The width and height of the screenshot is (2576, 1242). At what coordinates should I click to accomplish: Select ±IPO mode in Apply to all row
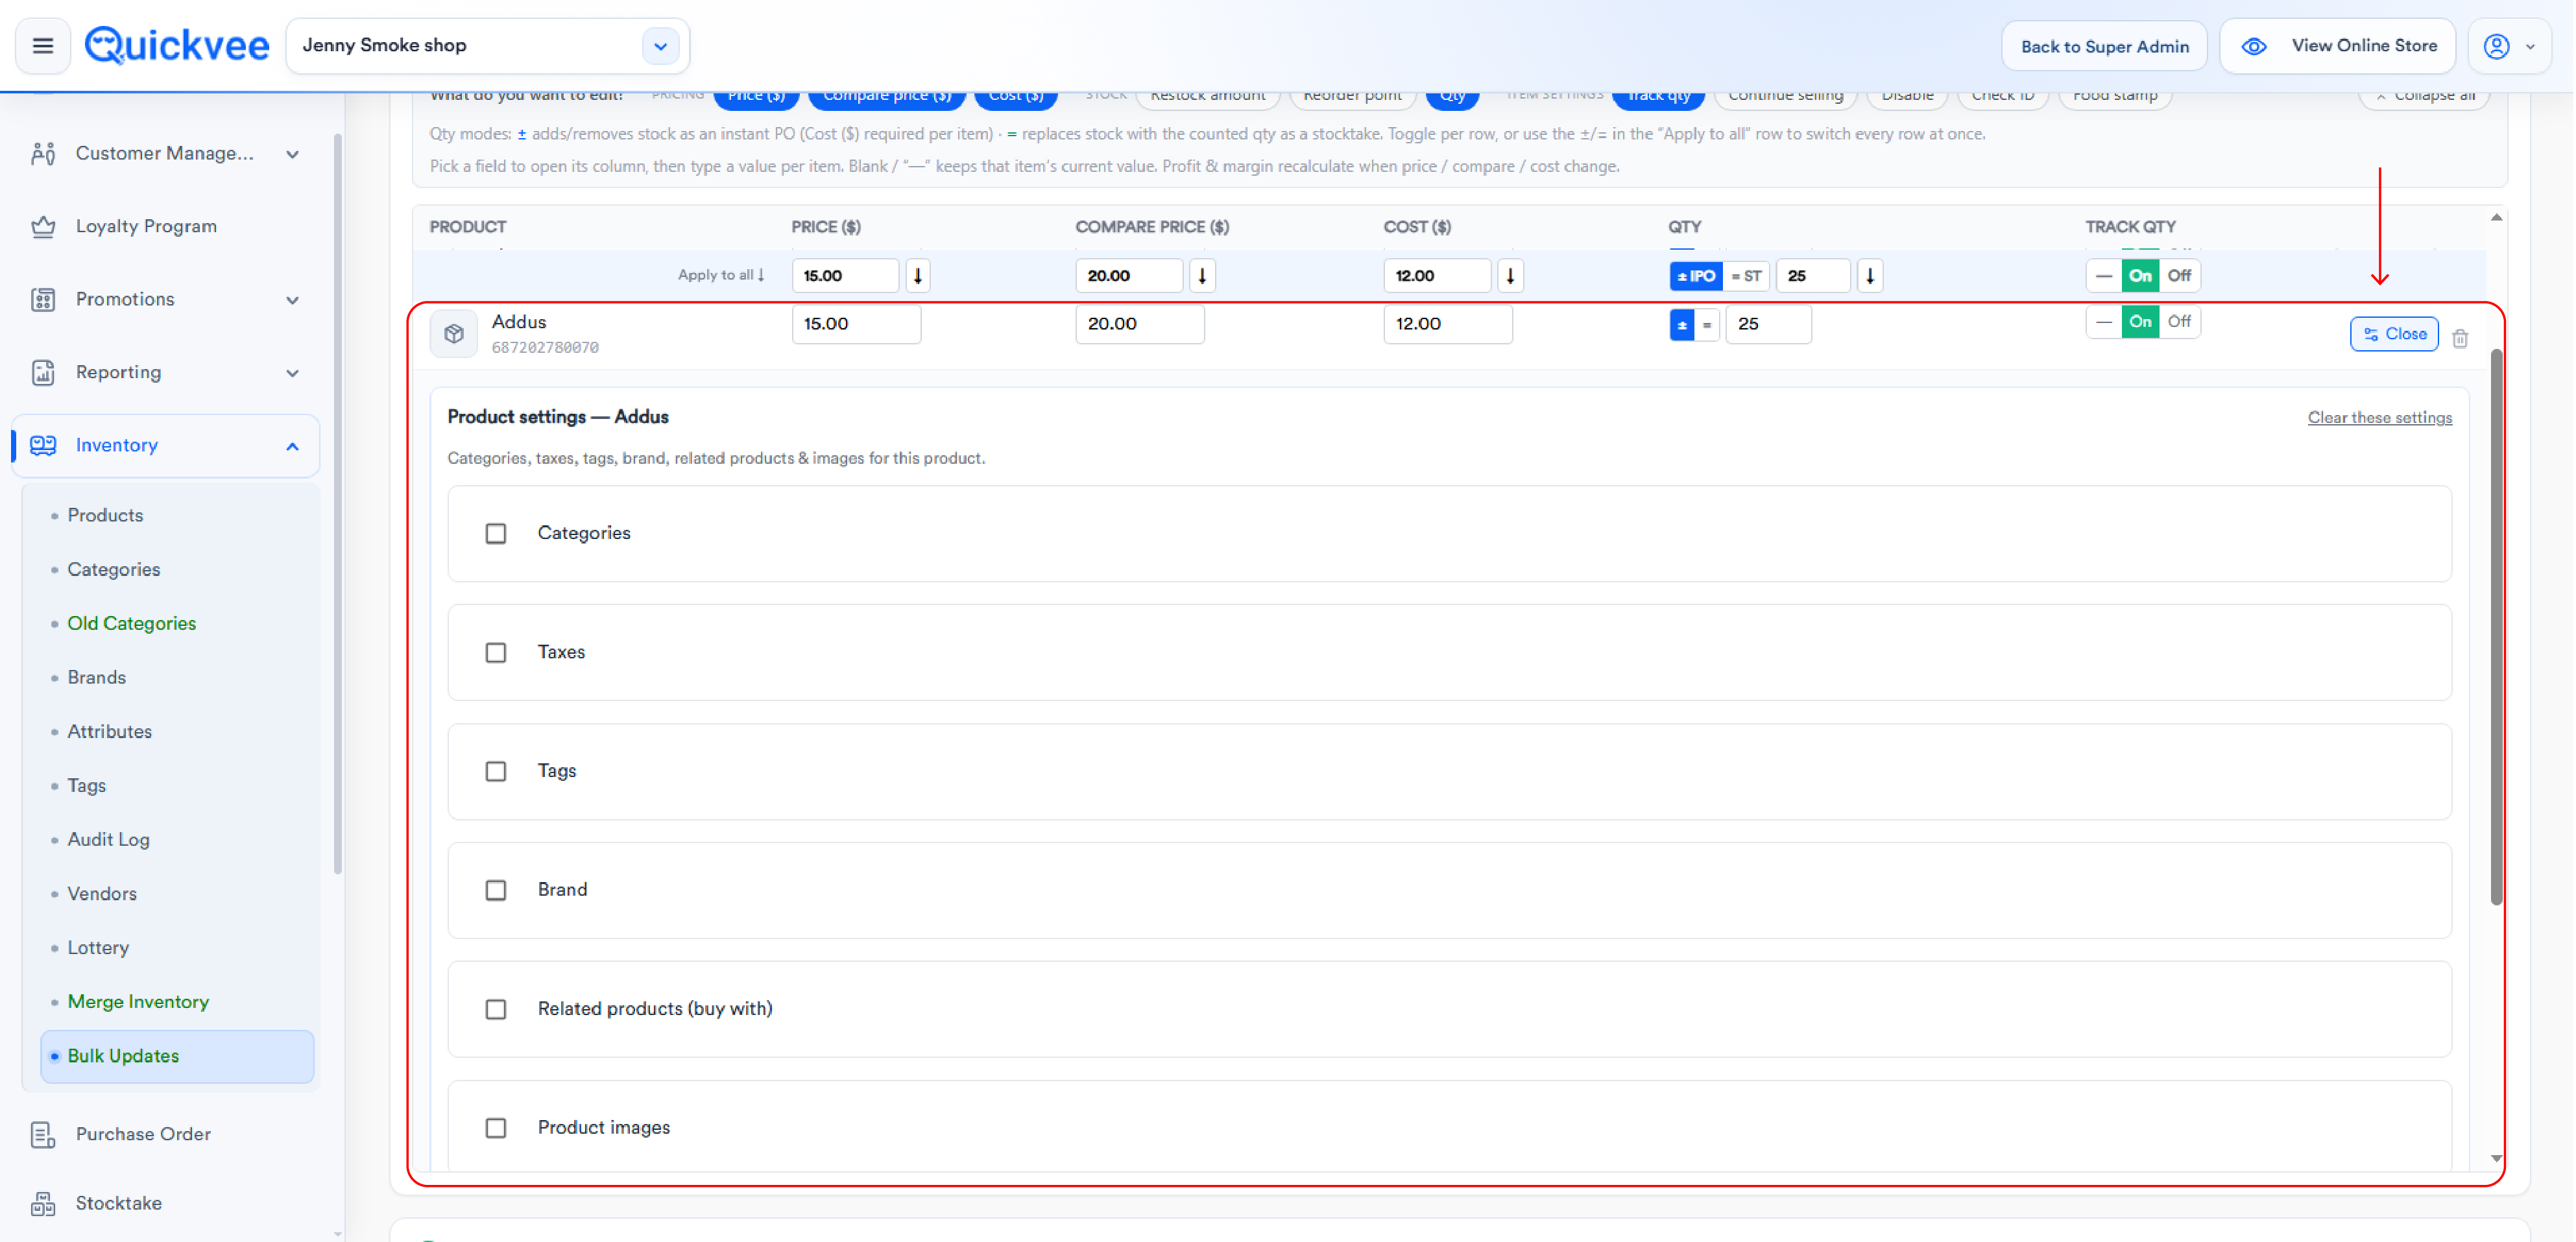1696,276
